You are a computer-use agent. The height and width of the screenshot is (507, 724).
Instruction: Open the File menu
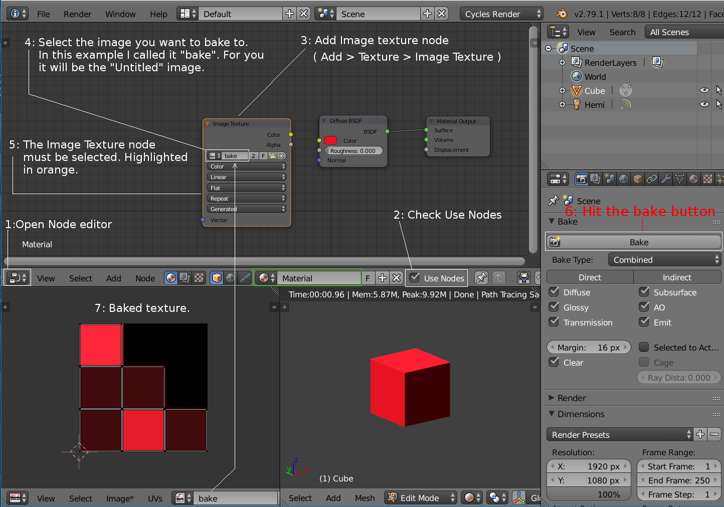[x=44, y=14]
